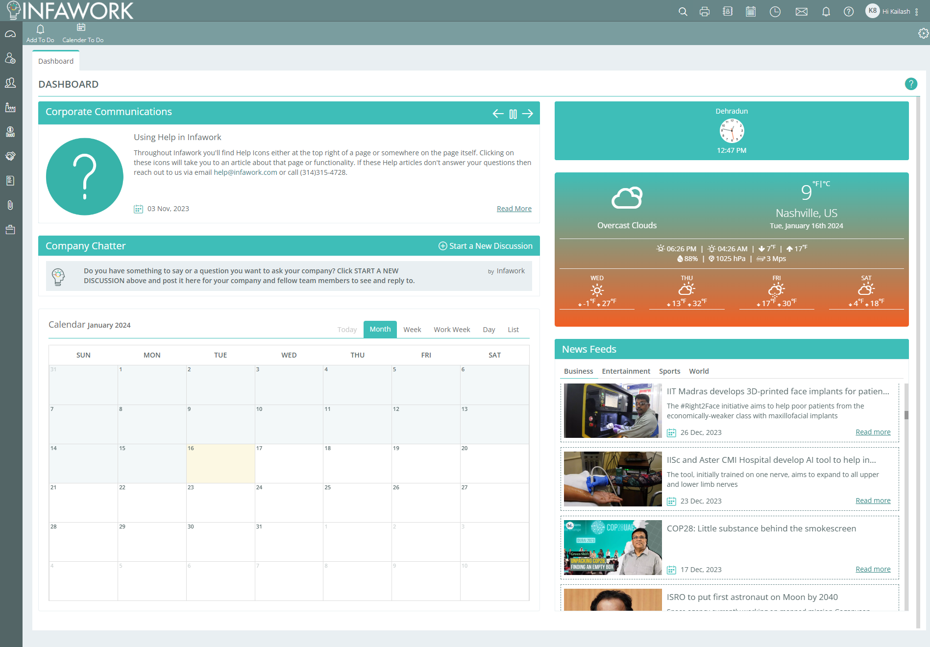The image size is (930, 647).
Task: Open the briefcase icon in sidebar
Action: pyautogui.click(x=10, y=230)
